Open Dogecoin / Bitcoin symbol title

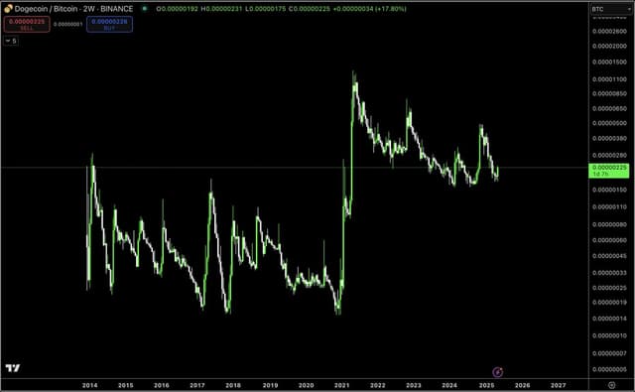click(73, 9)
